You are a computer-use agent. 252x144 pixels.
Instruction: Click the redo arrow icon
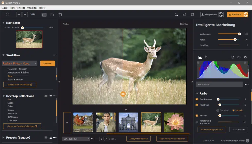pyautogui.click(x=185, y=15)
